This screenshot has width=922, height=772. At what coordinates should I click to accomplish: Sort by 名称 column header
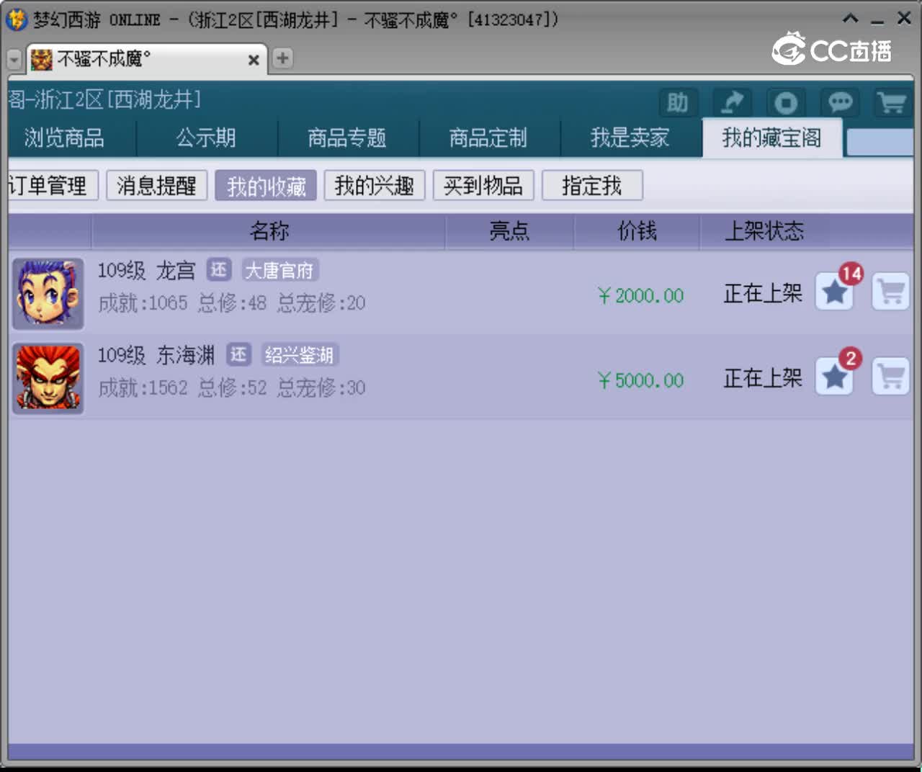(269, 231)
